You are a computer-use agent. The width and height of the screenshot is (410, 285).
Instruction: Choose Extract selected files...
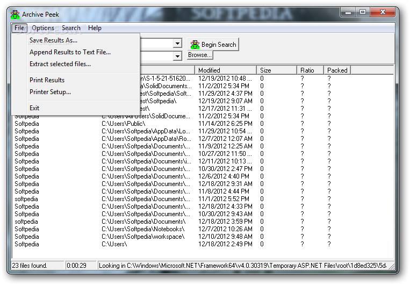pos(83,64)
